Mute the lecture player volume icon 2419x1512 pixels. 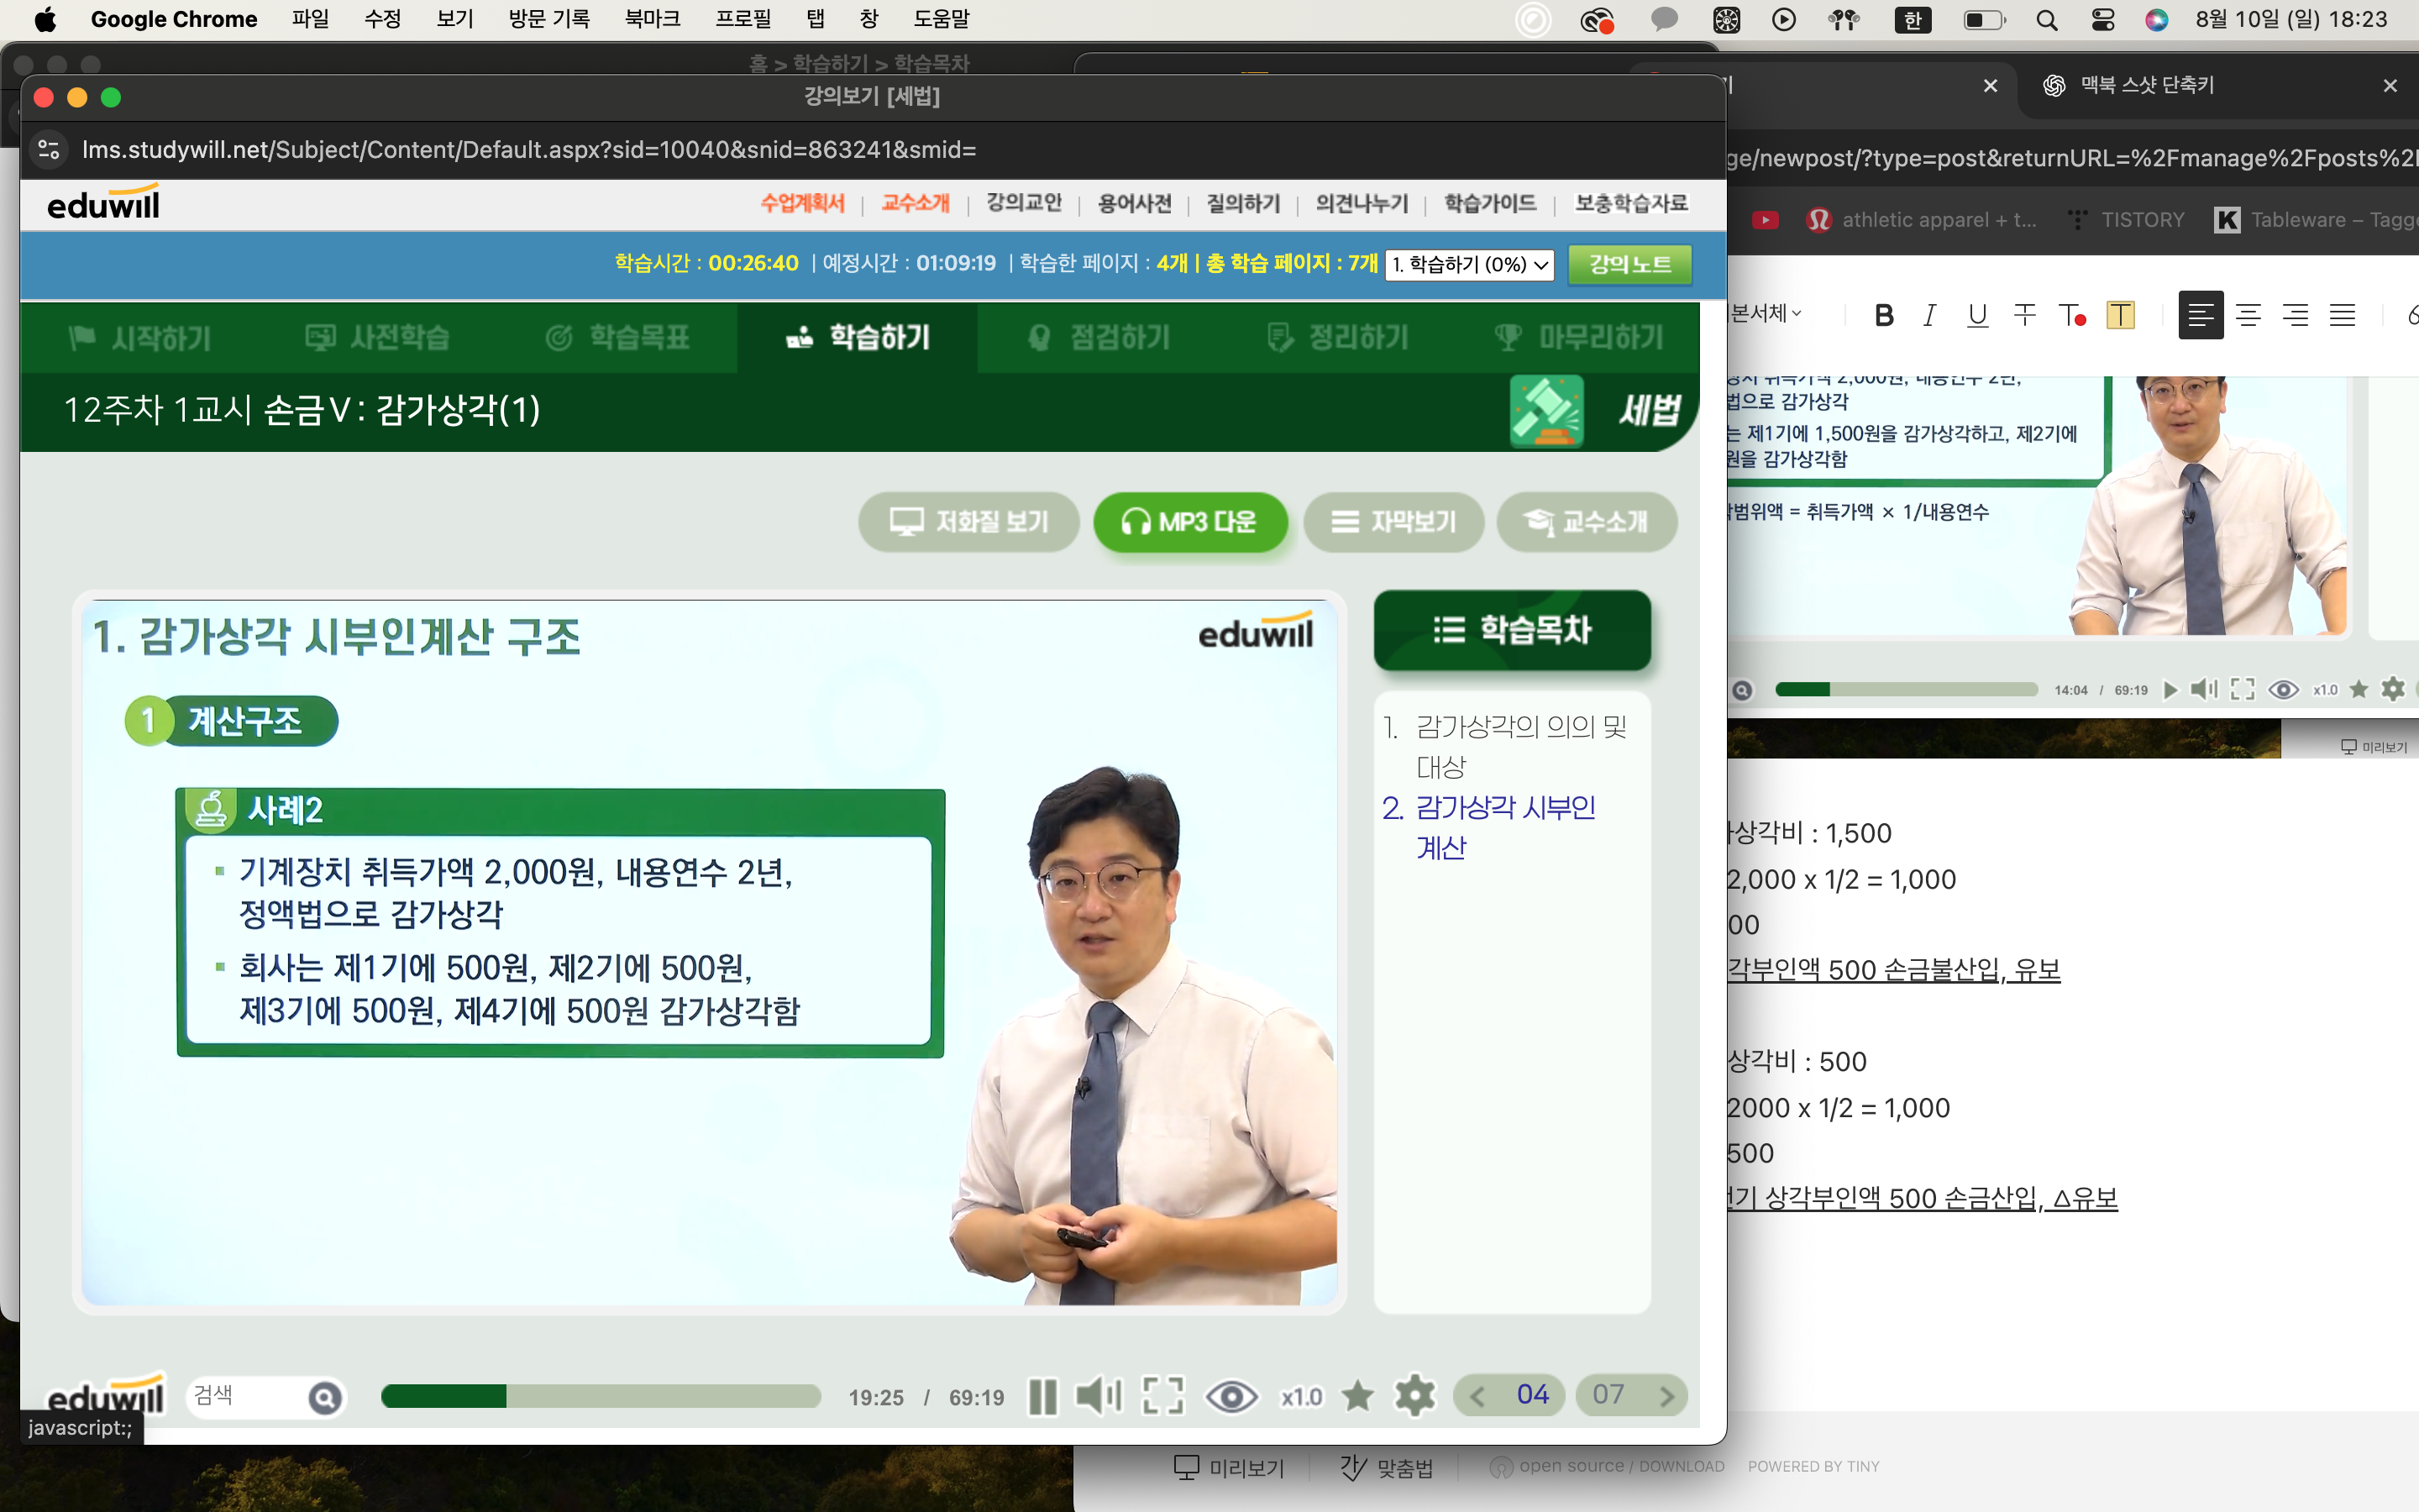click(x=1099, y=1396)
